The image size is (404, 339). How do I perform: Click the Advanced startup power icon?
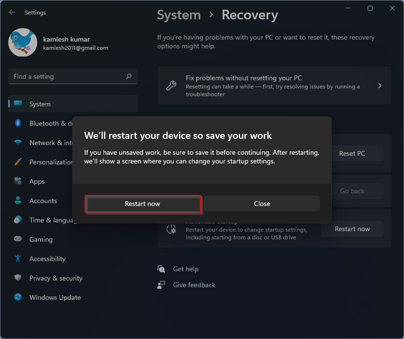[x=172, y=229]
